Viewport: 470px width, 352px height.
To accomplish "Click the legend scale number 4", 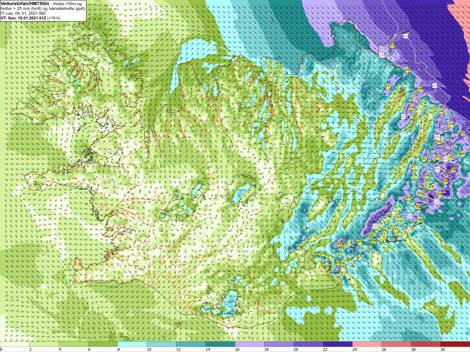I will click(60, 349).
